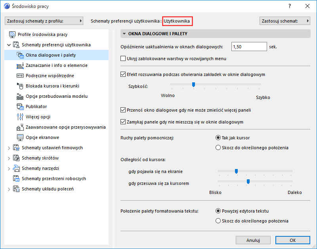Click the ArchiCAD logo in title bar
The width and height of the screenshot is (317, 249).
click(7, 6)
